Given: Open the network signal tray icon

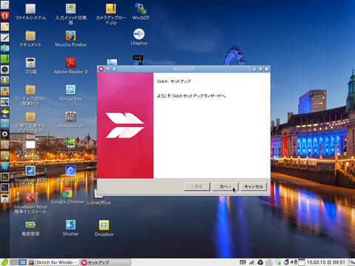Looking at the screenshot, I should coord(251,262).
